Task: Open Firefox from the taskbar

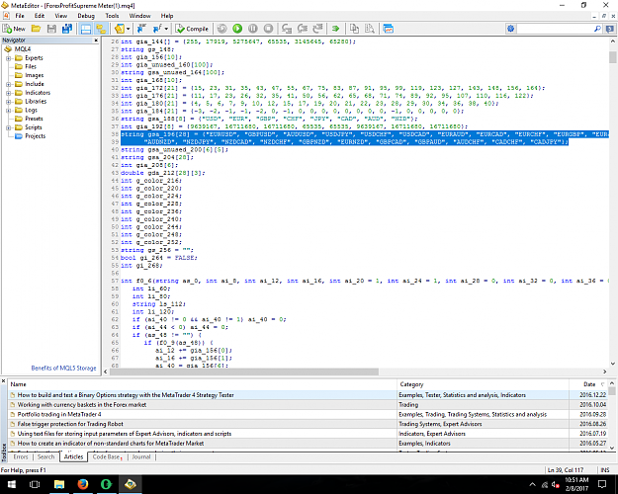Action: click(x=83, y=484)
